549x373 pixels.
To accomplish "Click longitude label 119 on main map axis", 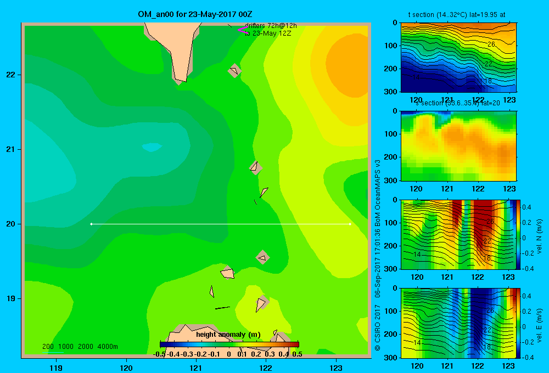I will pos(56,368).
